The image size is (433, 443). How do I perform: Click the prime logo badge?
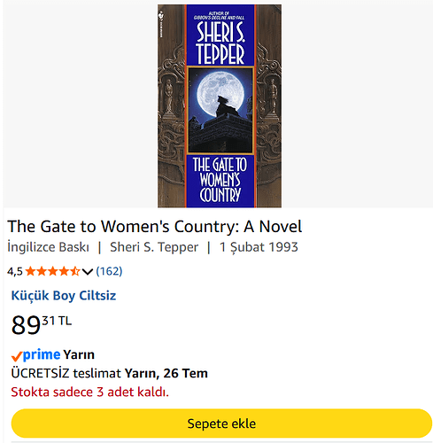pos(42,354)
